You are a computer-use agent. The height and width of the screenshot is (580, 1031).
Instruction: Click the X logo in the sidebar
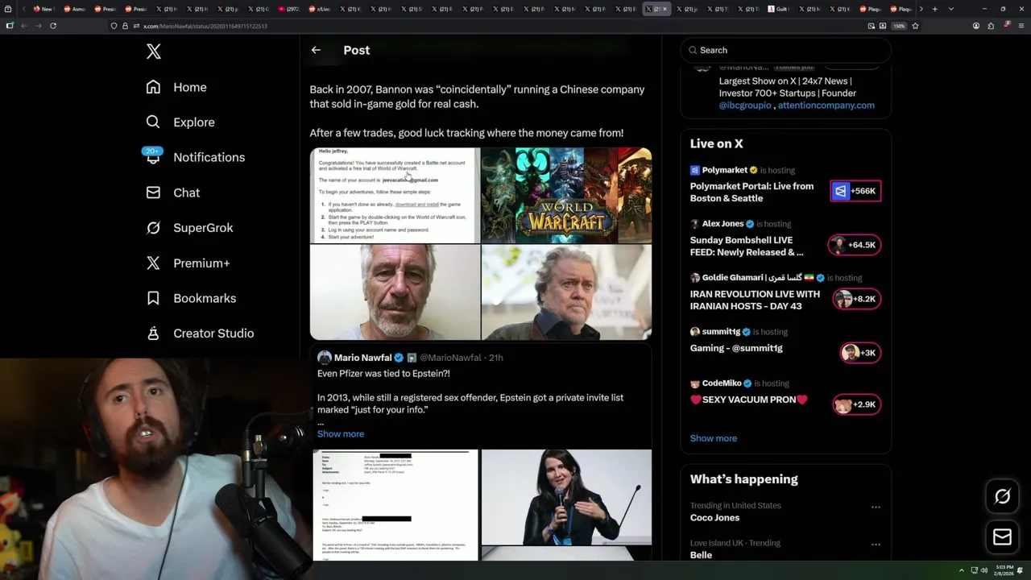154,52
